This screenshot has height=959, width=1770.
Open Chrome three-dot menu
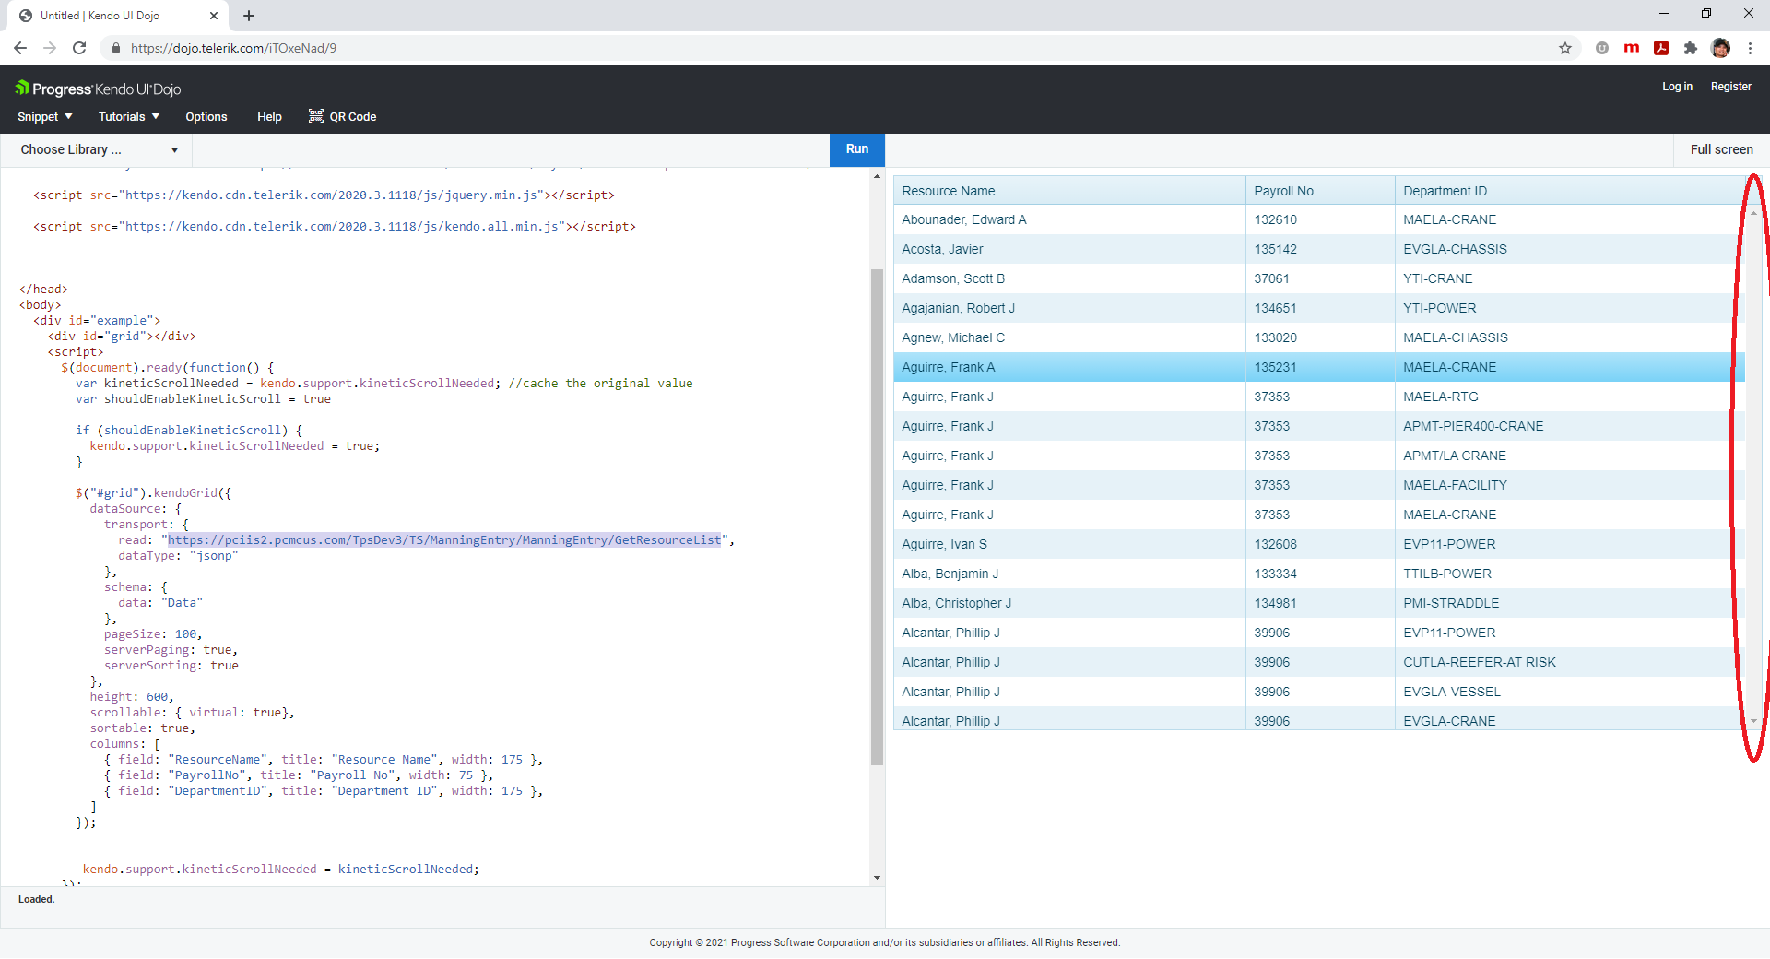(x=1750, y=48)
